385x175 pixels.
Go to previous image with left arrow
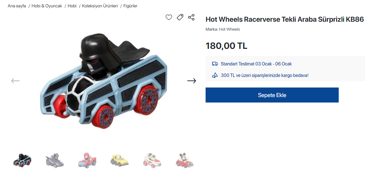[15, 81]
